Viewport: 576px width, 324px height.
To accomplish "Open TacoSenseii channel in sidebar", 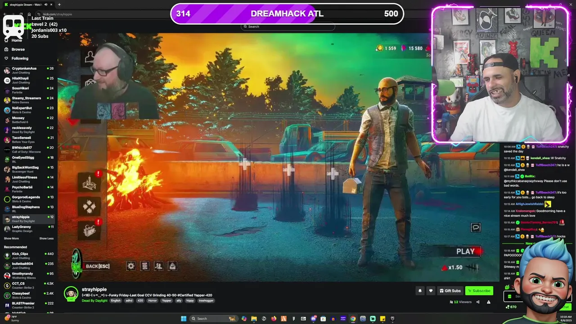I will point(29,139).
